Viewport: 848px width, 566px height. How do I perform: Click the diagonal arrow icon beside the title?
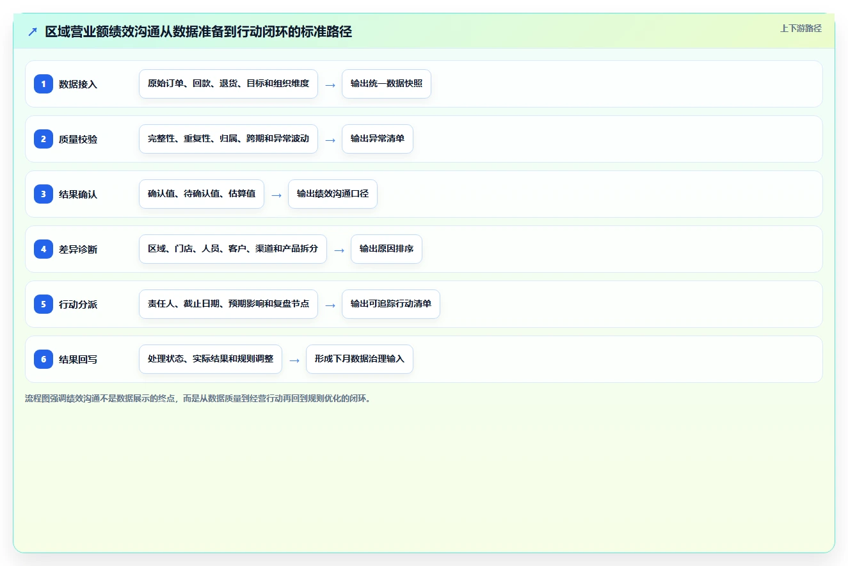33,31
